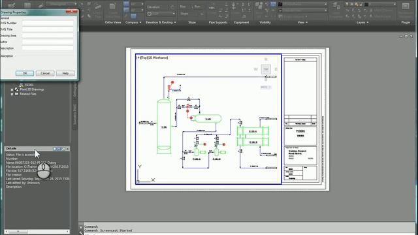Expand the Related Files tree node
The width and height of the screenshot is (418, 235).
[12, 94]
